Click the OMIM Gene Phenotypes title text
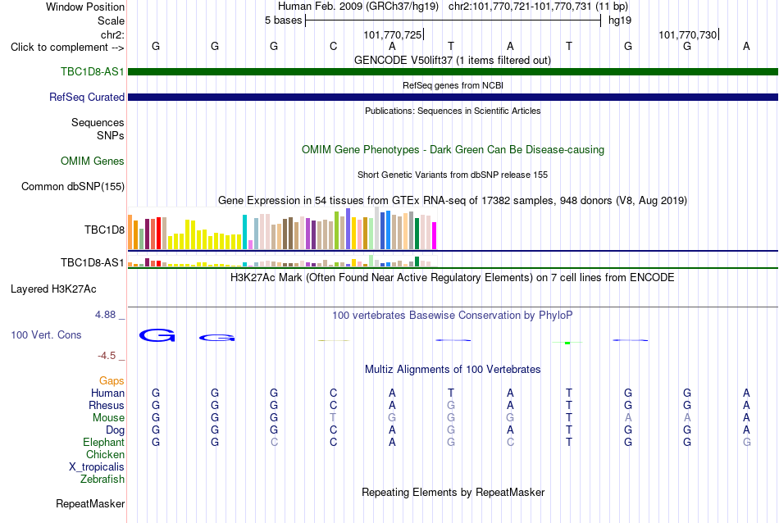 [453, 149]
